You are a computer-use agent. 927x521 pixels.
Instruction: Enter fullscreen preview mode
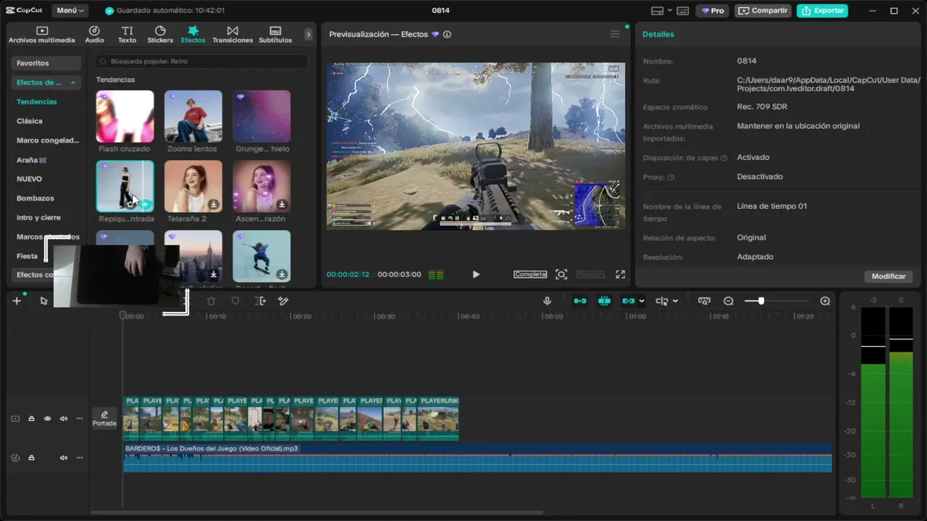point(620,274)
